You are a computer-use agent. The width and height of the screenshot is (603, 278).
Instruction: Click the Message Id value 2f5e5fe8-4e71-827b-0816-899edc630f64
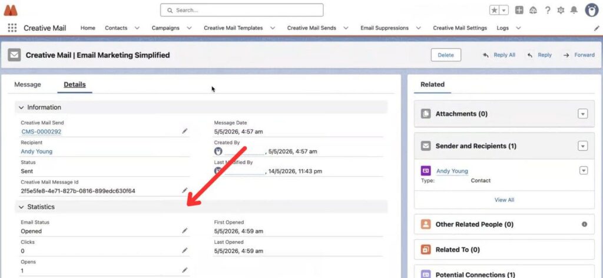pos(78,191)
